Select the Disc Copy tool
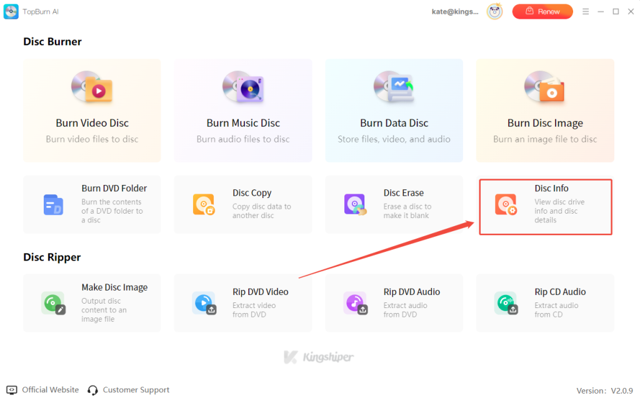This screenshot has height=398, width=640. (x=242, y=204)
